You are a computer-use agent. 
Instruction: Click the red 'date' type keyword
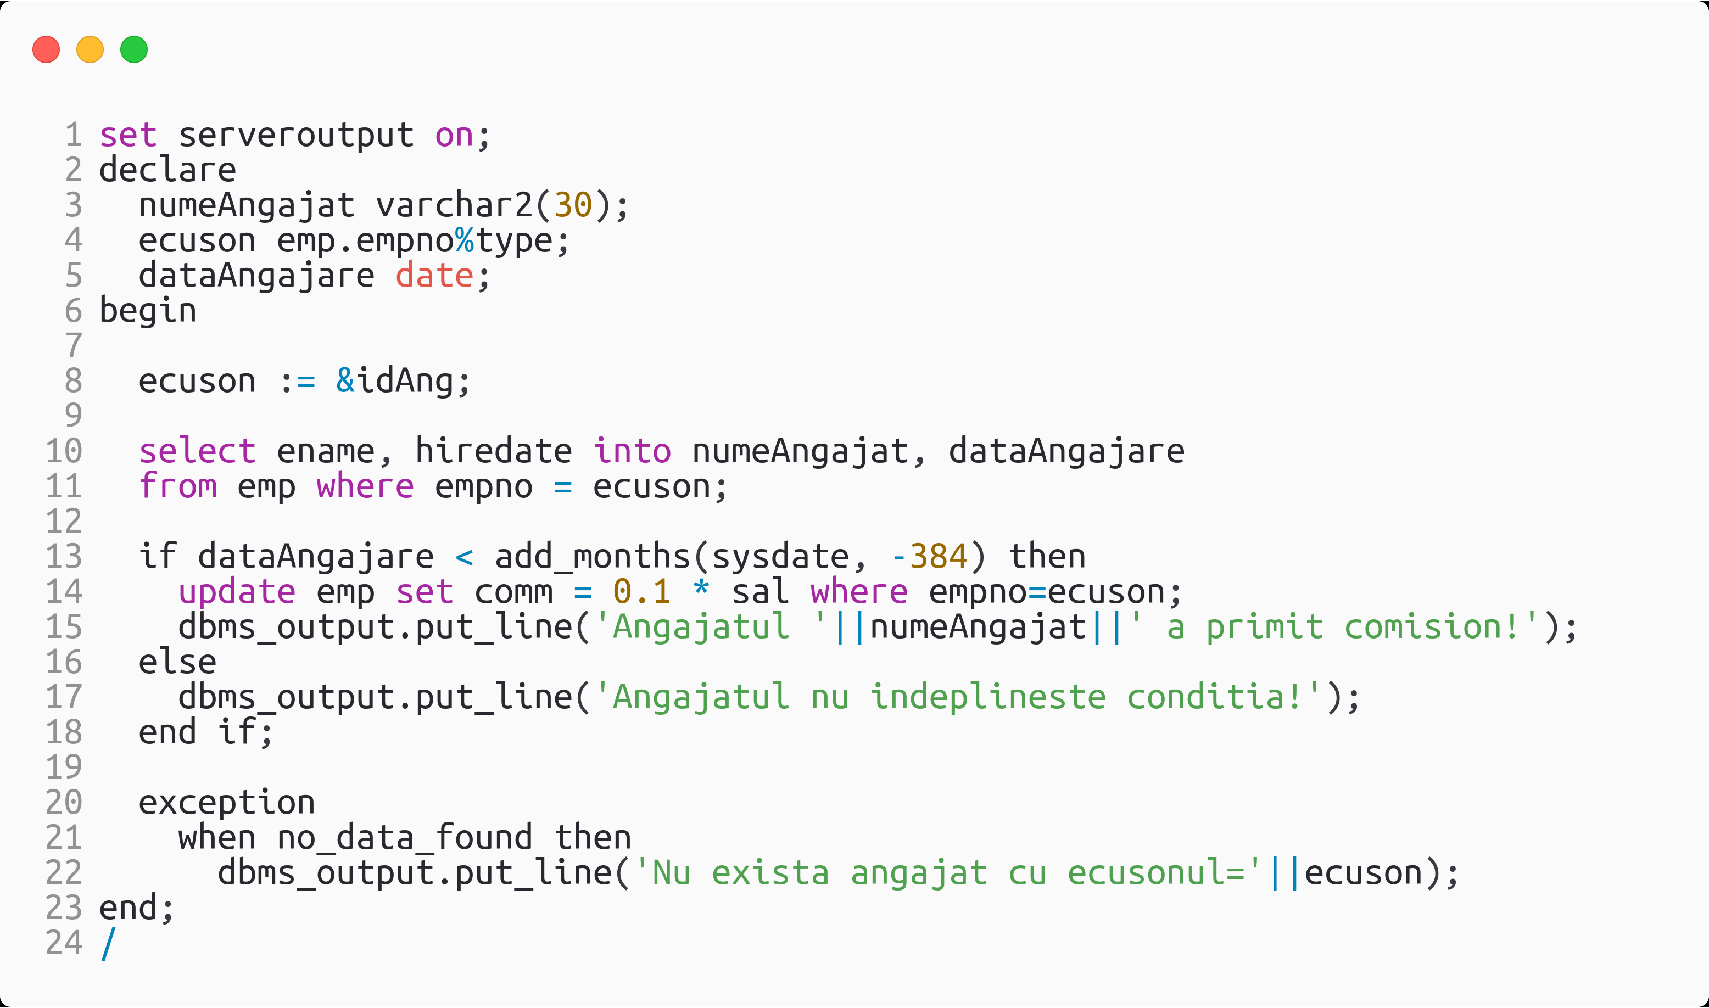[x=435, y=276]
